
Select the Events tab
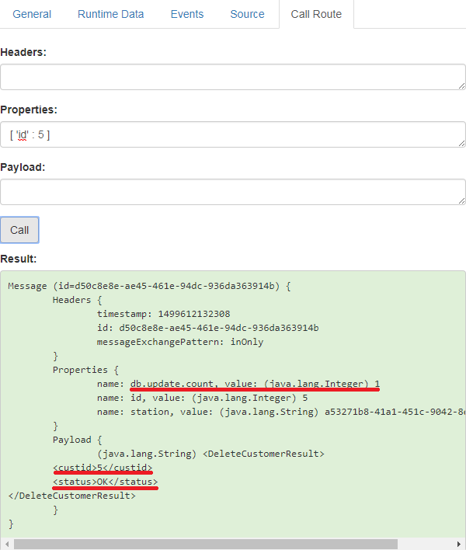click(186, 14)
